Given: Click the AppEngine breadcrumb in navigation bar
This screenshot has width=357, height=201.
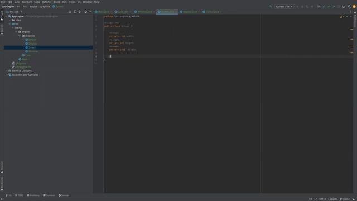Looking at the screenshot, I should pos(8,7).
